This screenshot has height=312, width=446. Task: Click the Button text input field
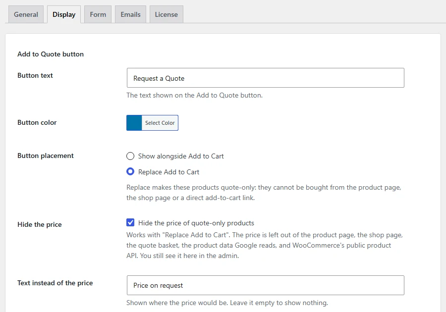266,78
